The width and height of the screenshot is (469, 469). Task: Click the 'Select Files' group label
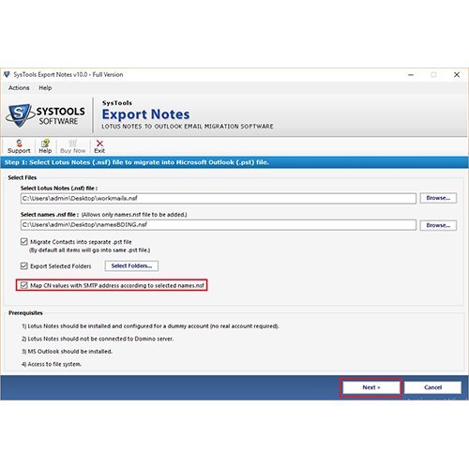23,177
